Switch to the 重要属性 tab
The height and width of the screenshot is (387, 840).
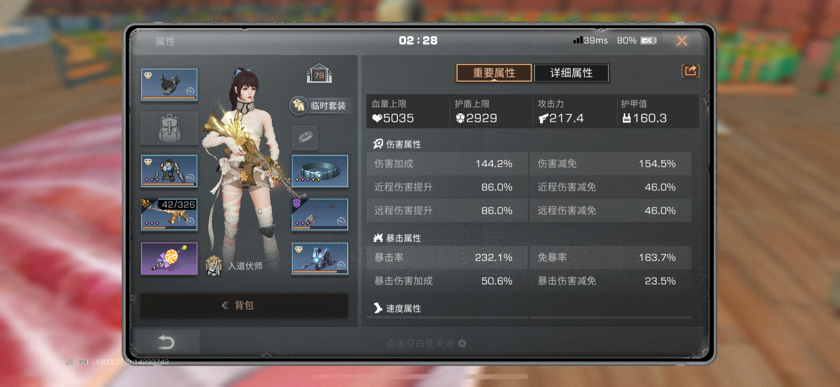(x=494, y=73)
